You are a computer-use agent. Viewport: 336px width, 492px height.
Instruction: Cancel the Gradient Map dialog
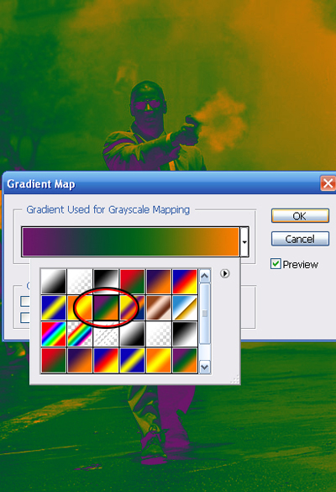[x=300, y=239]
